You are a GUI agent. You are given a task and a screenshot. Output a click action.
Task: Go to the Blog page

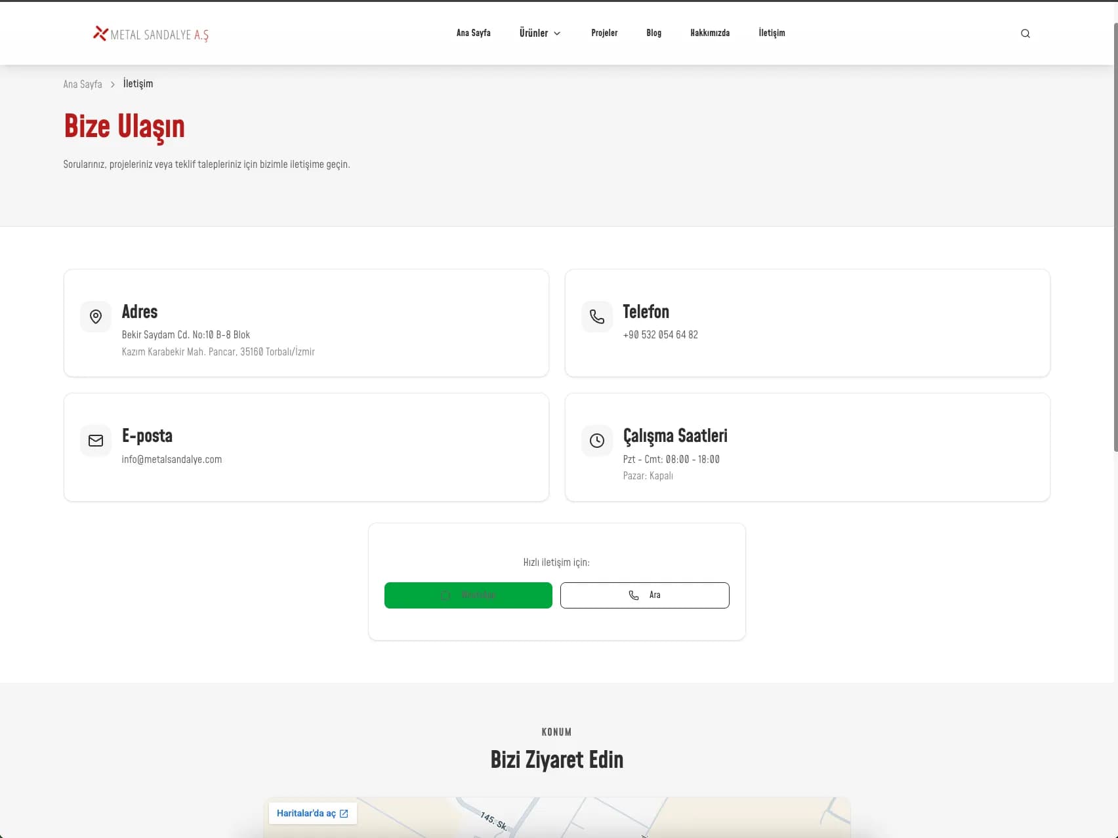[x=654, y=33]
